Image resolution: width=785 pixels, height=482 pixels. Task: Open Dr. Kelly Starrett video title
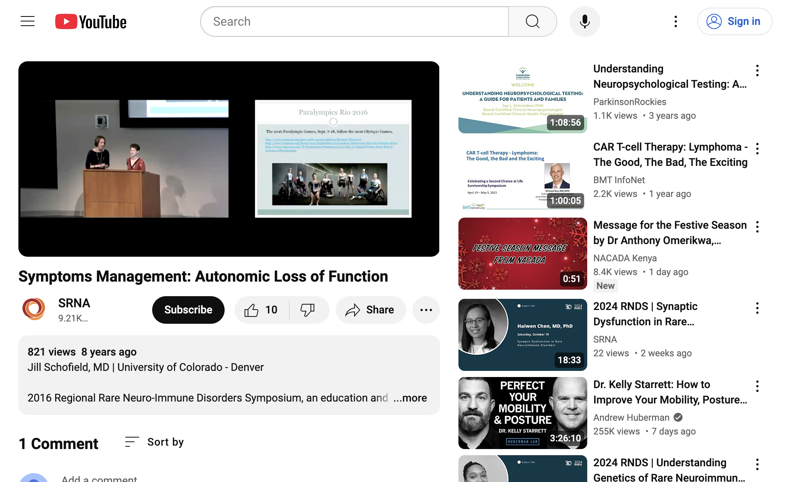tap(670, 392)
